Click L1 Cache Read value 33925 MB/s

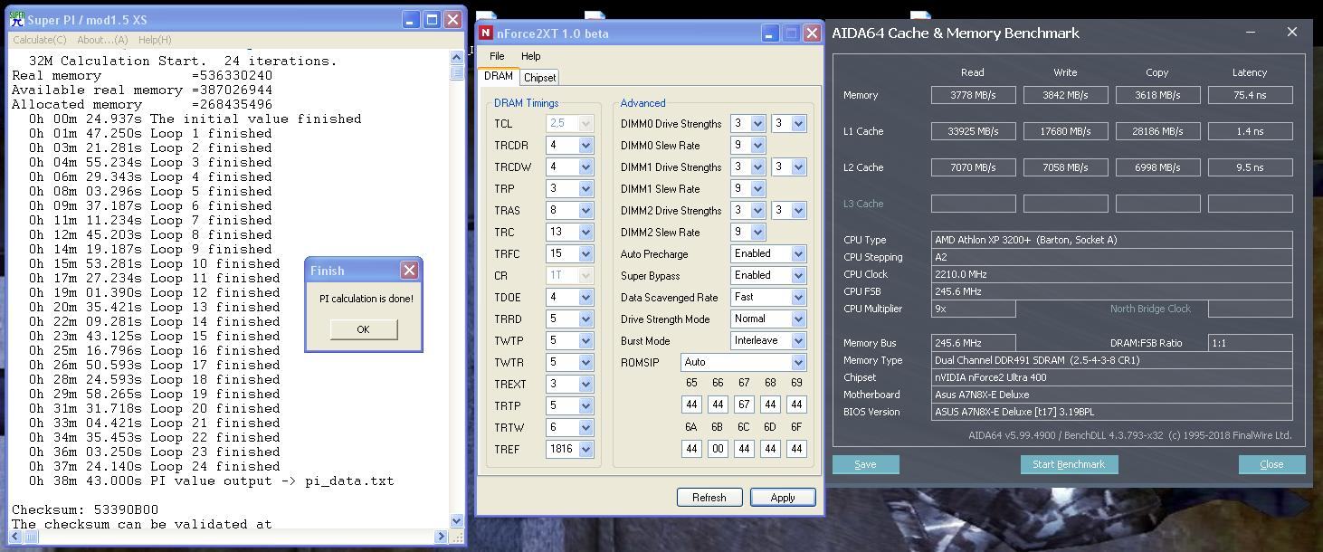click(x=973, y=131)
